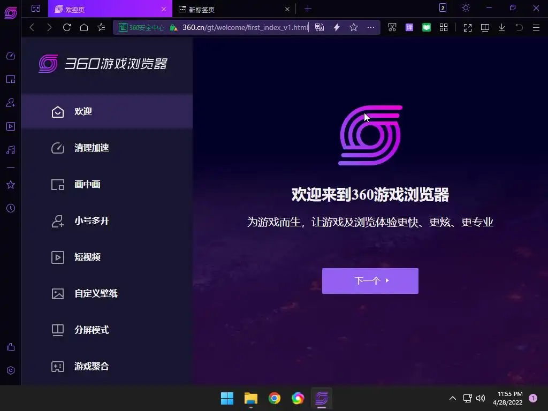The width and height of the screenshot is (548, 411).
Task: Toggle the light/dark theme sun icon
Action: pyautogui.click(x=466, y=7)
